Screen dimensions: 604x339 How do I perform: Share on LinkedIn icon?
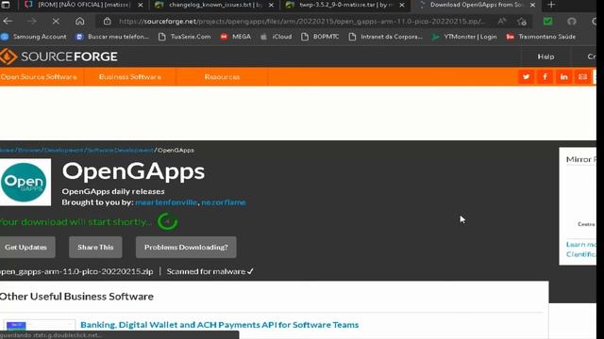tap(564, 77)
